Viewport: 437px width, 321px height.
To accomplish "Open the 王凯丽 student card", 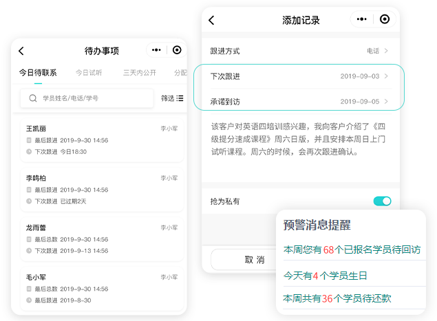I will (102, 140).
